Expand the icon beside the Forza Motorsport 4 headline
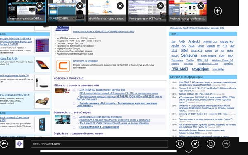248x155 pixels. [x=74, y=127]
